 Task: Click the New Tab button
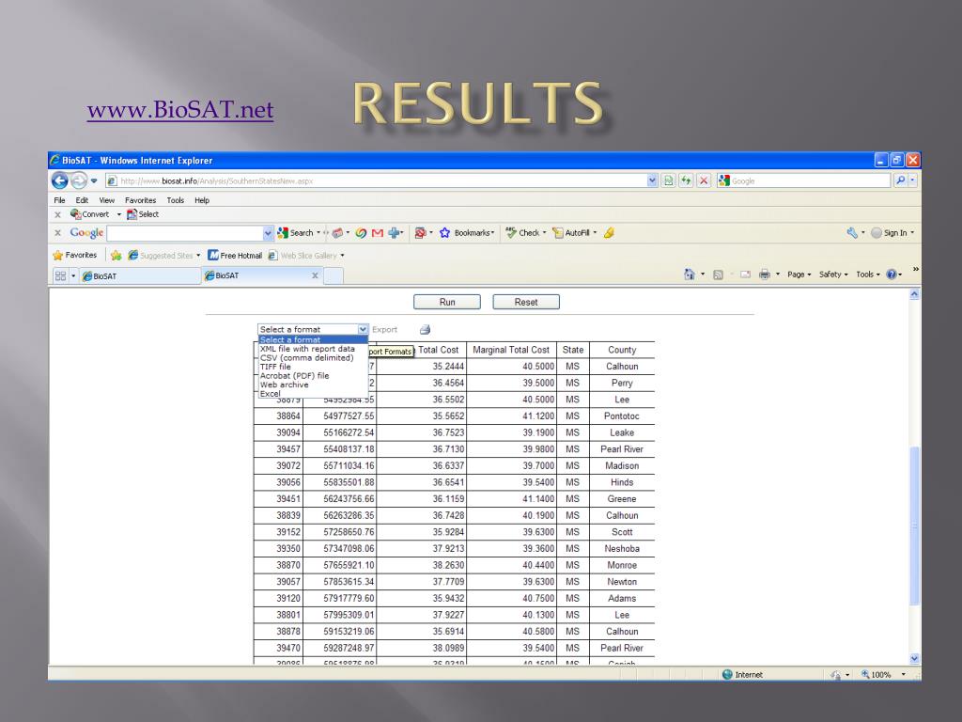[334, 276]
